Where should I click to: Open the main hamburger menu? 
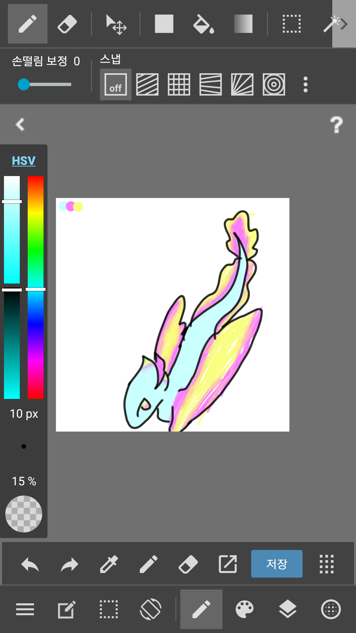point(25,609)
